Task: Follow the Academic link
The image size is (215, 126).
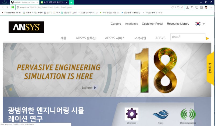Action: coord(131,24)
